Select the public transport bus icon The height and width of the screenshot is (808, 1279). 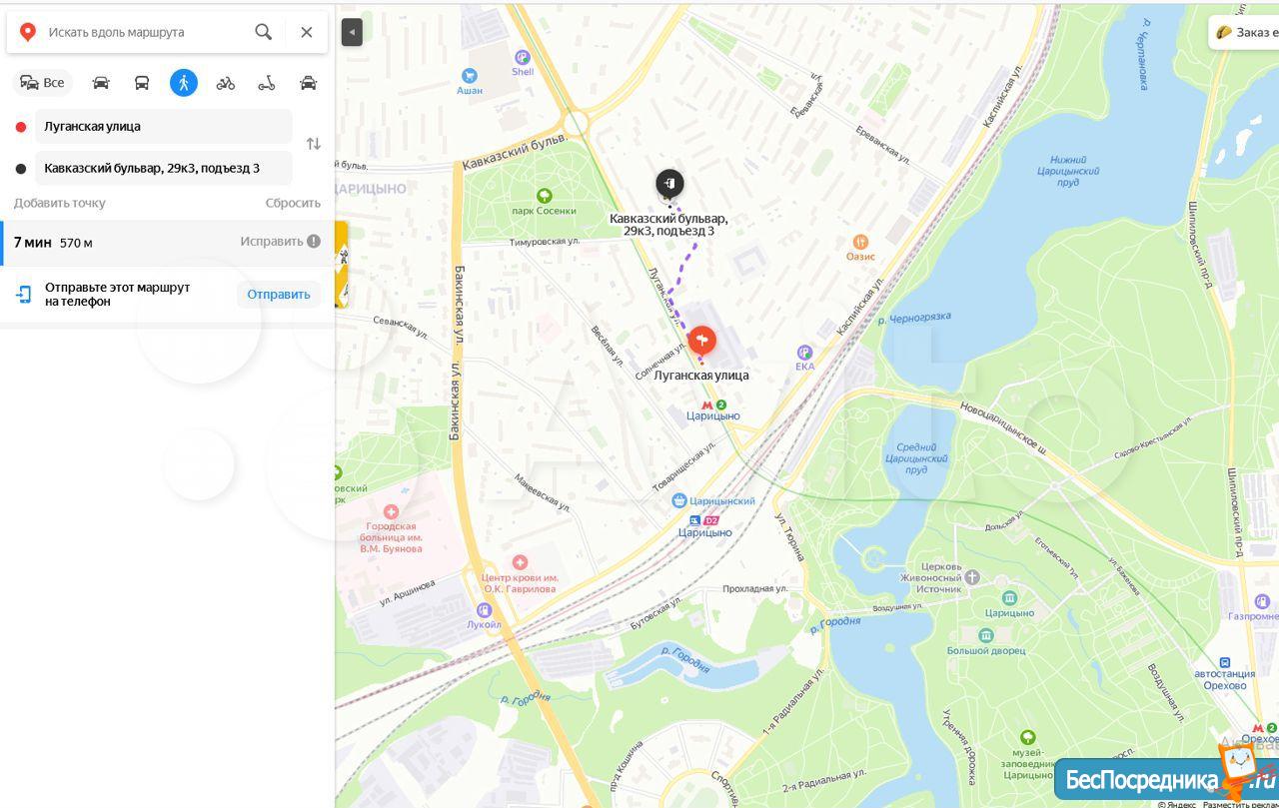point(142,83)
